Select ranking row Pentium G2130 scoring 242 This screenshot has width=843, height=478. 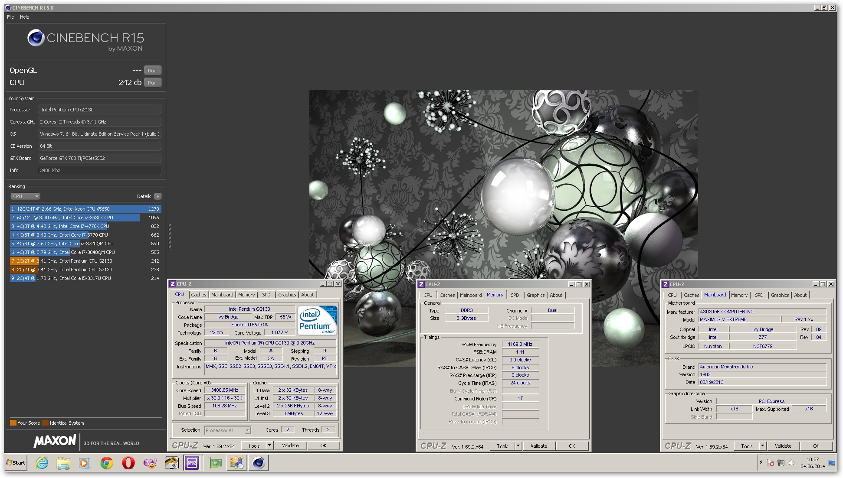tap(85, 261)
